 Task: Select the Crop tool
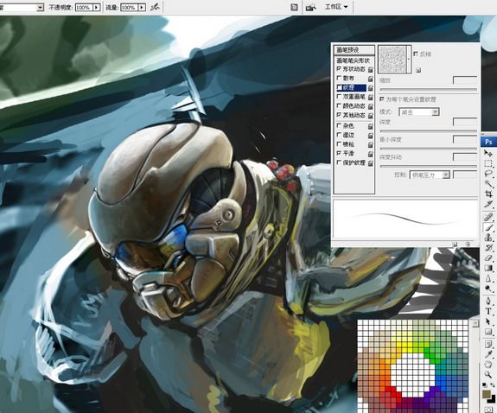pyautogui.click(x=488, y=194)
